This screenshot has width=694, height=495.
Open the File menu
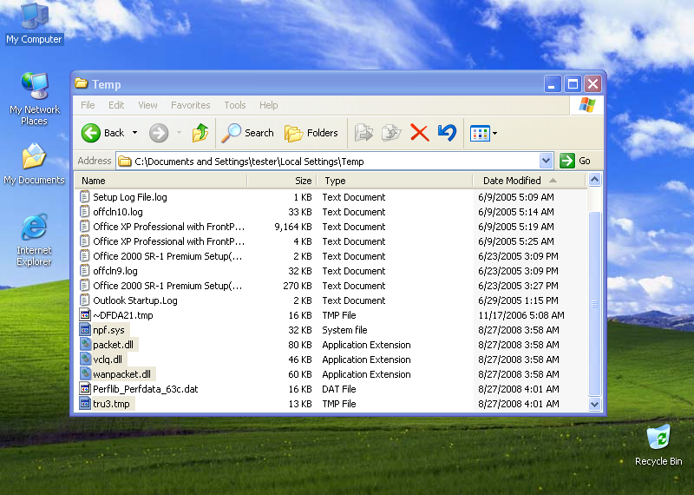click(88, 105)
